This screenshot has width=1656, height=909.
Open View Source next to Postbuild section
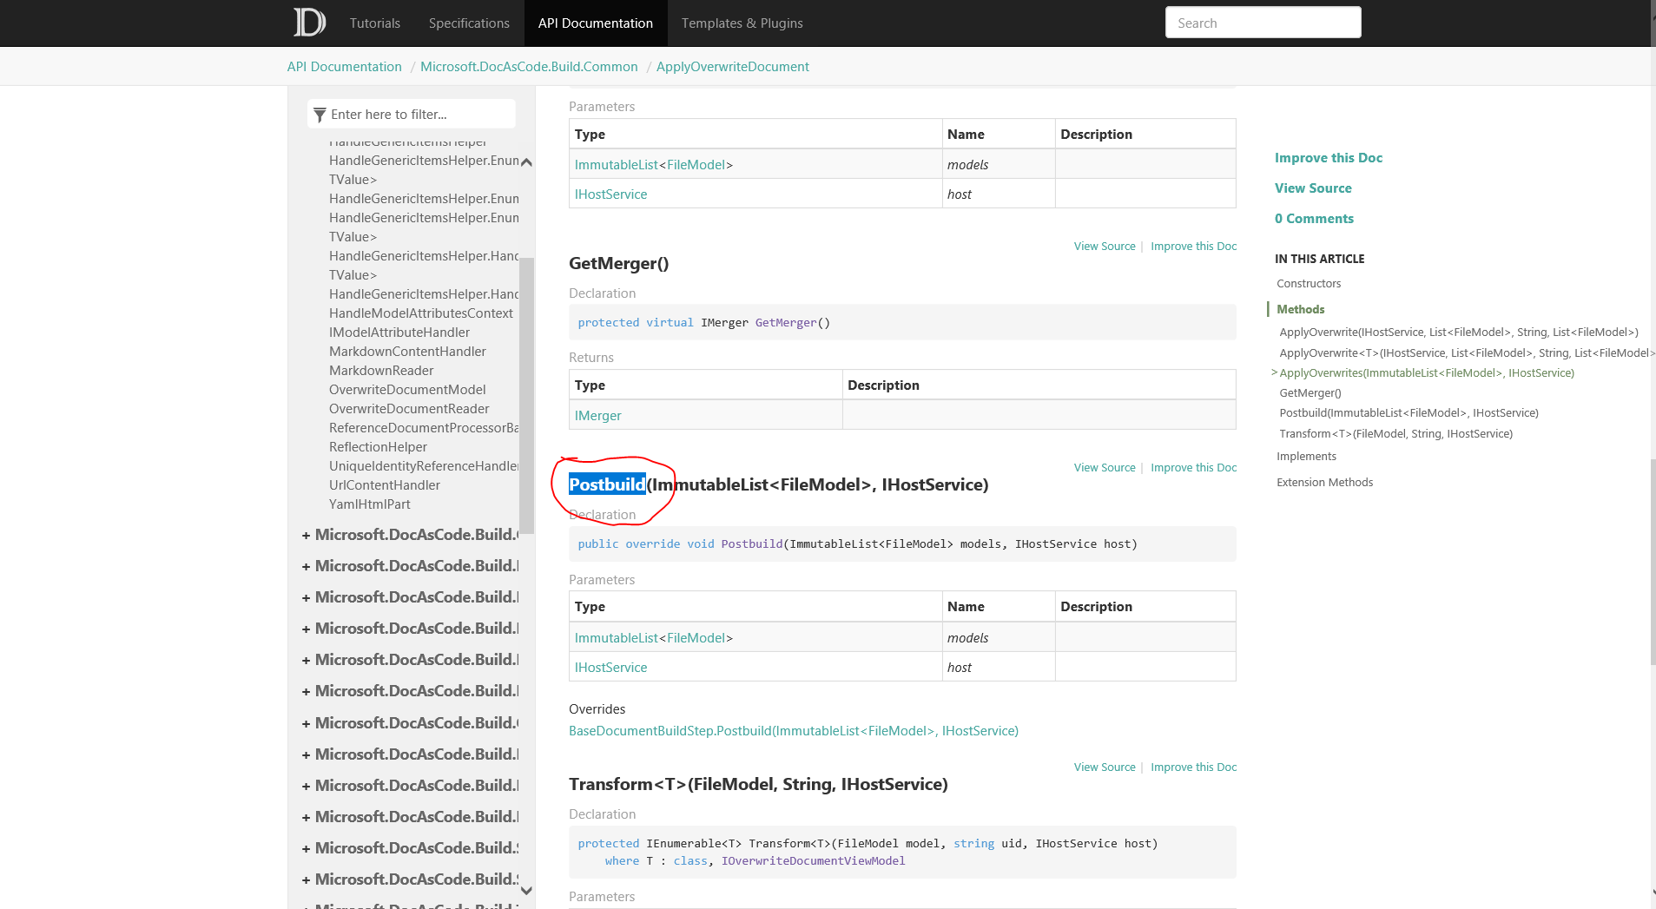1104,467
